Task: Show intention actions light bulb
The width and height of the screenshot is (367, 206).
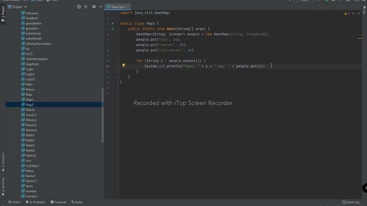Action: tap(124, 66)
